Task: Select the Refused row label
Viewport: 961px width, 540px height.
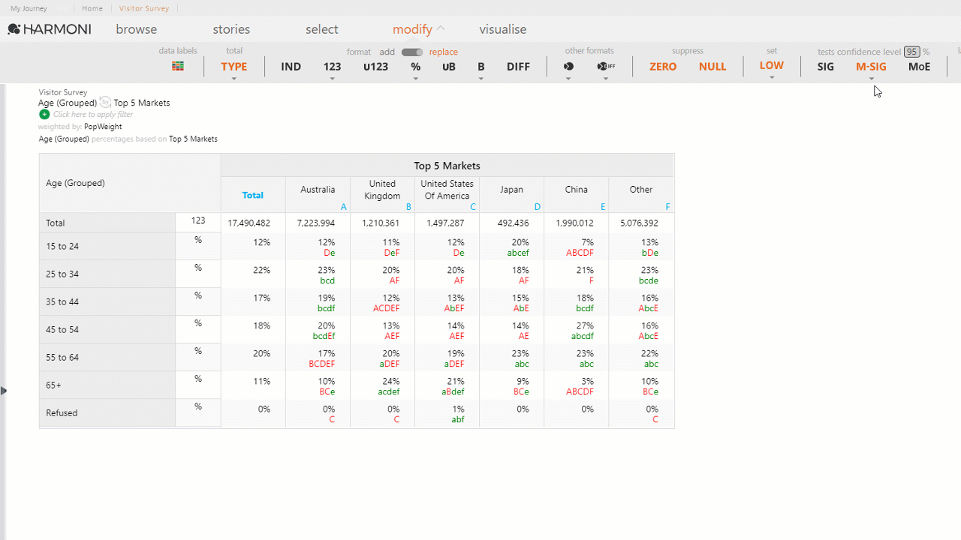Action: [x=107, y=412]
